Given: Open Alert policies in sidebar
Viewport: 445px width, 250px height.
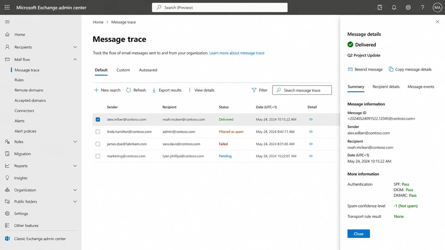Looking at the screenshot, I should point(25,131).
